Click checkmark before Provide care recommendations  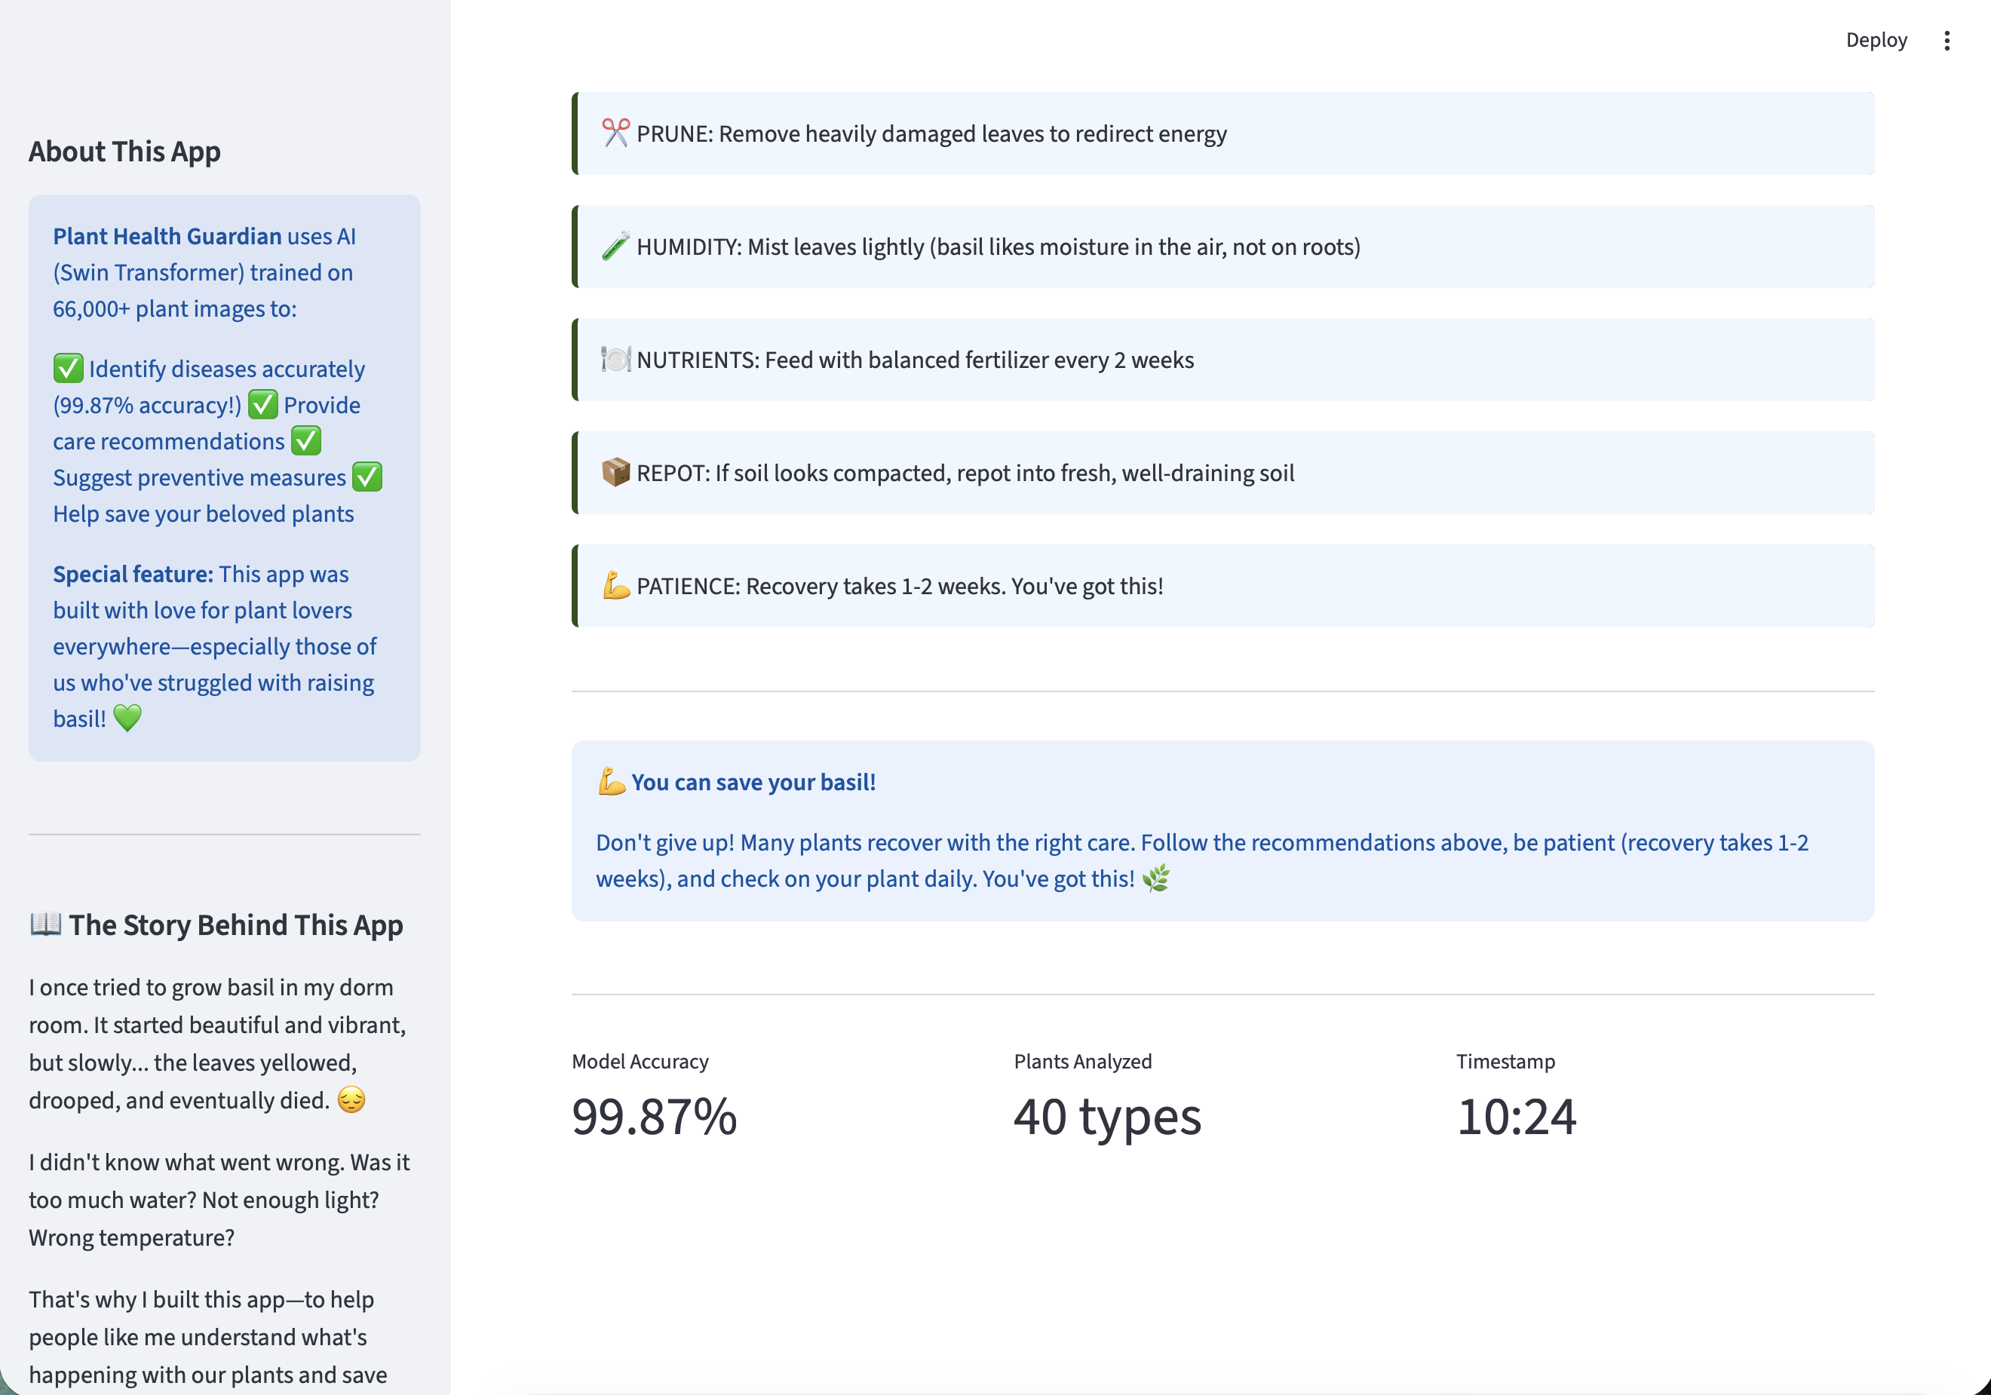click(262, 405)
